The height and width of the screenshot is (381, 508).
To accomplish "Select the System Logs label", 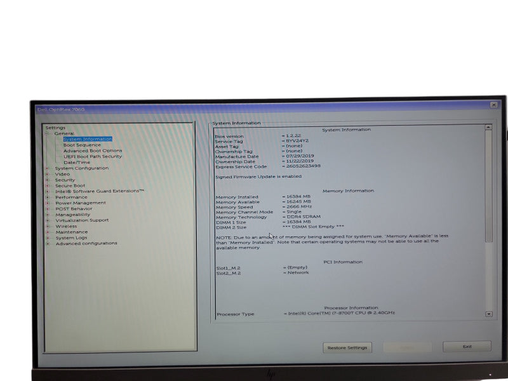I will pyautogui.click(x=71, y=237).
